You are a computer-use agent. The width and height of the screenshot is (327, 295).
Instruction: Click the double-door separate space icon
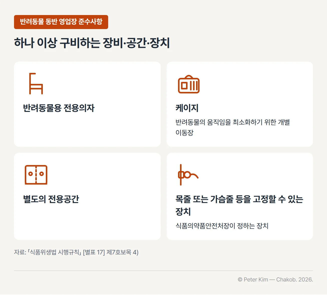point(36,175)
